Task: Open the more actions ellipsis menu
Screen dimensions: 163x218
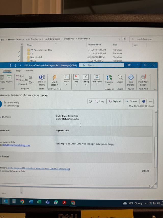Action: pos(151,101)
